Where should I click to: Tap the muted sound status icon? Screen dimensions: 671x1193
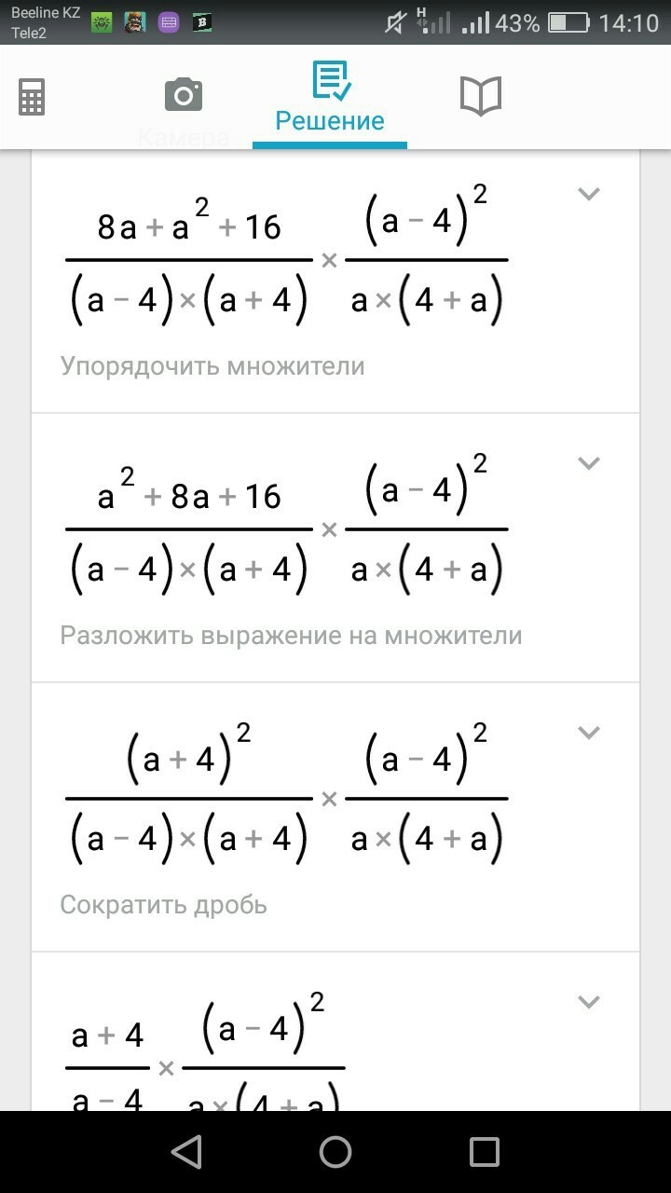(395, 22)
